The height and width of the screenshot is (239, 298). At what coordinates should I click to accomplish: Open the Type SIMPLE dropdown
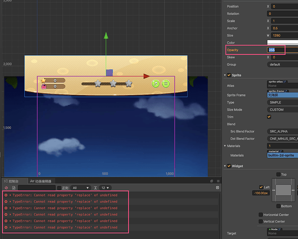(x=282, y=102)
